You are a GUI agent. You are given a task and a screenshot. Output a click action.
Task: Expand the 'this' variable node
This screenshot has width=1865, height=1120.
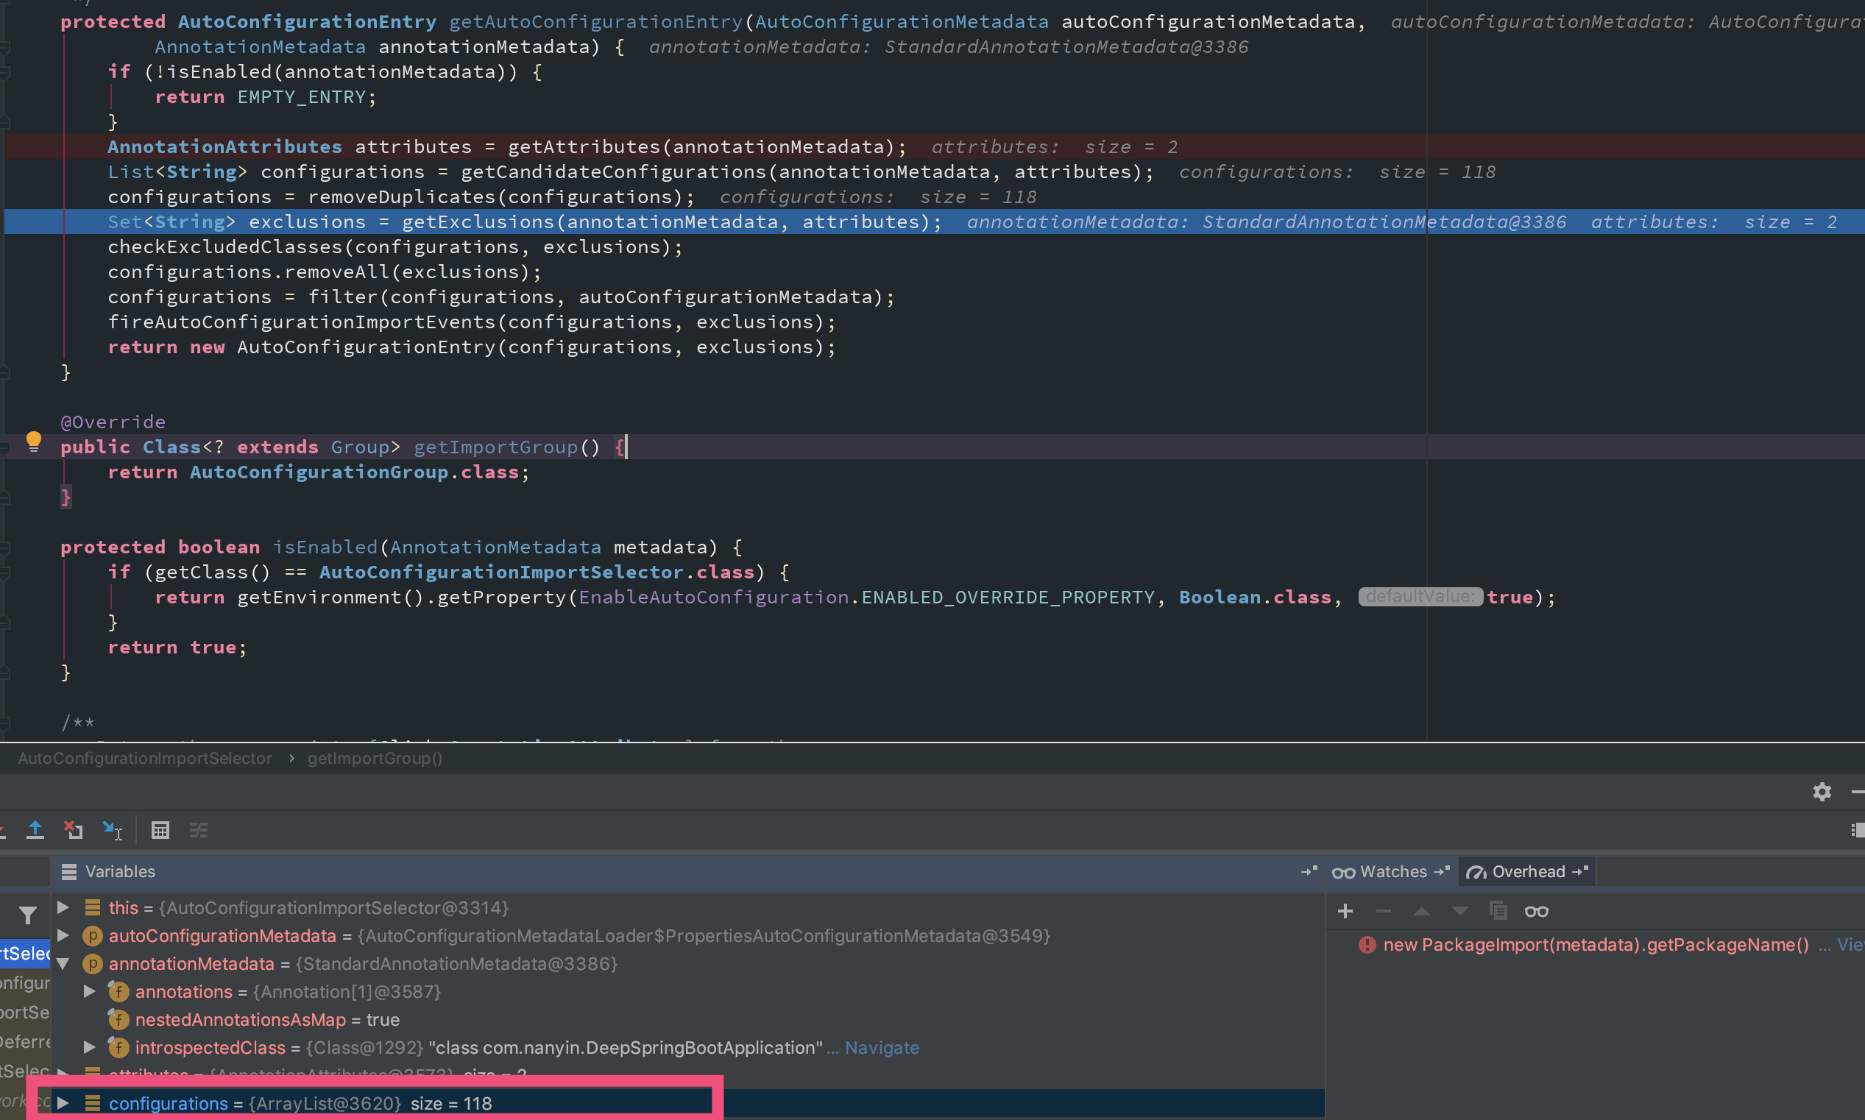coord(63,907)
